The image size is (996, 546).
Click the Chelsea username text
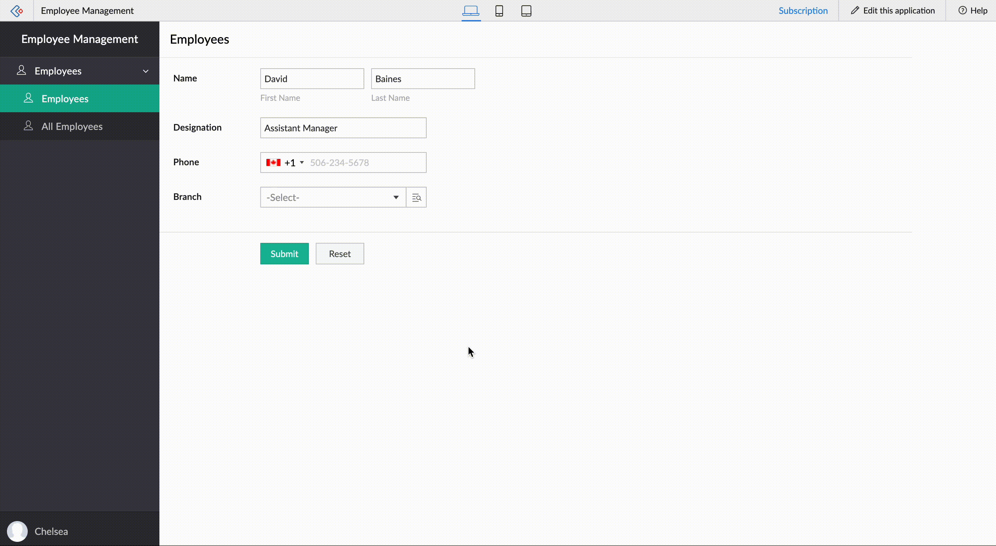[x=51, y=531]
